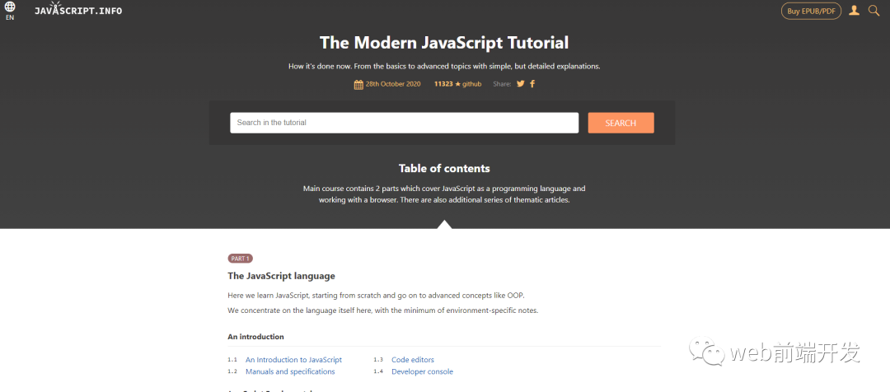Open Manuals and specifications article
The image size is (890, 392).
pos(290,371)
